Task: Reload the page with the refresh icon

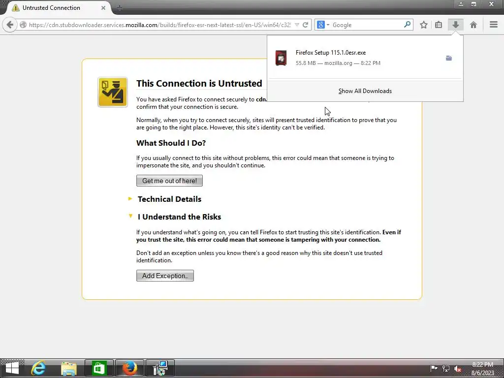Action: pyautogui.click(x=305, y=25)
